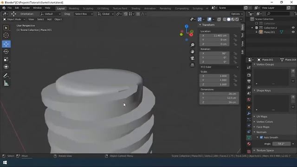Viewport: 297px width, 167px height.
Task: Activate the Rotate tool
Action: 6,51
